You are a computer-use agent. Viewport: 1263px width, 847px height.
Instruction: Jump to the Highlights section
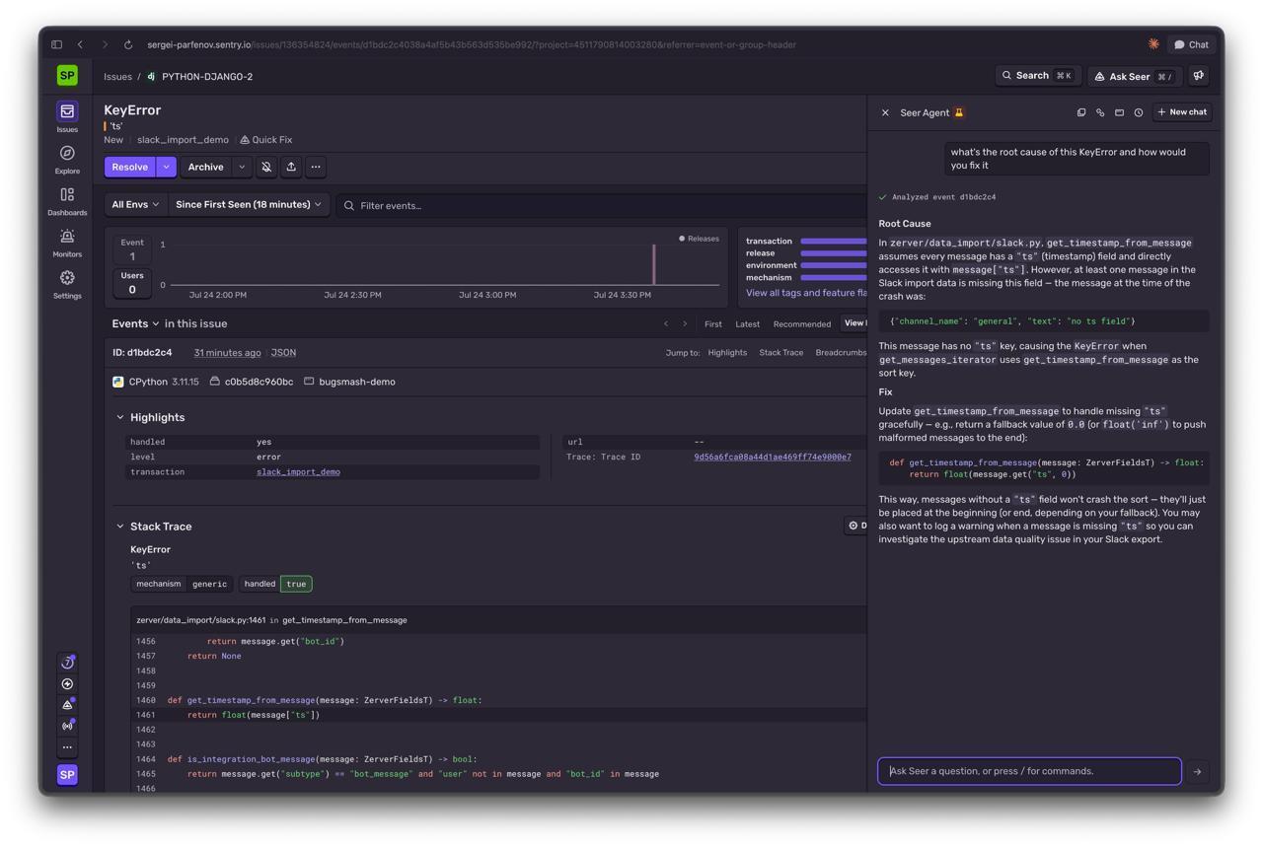coord(727,352)
